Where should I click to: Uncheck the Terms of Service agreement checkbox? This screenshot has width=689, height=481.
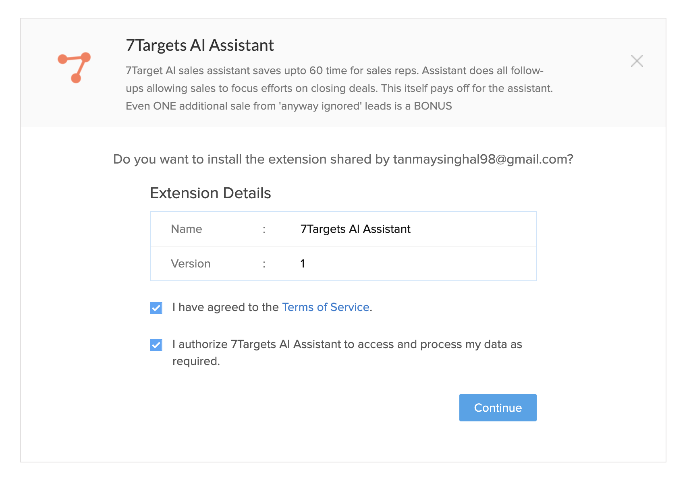point(156,308)
